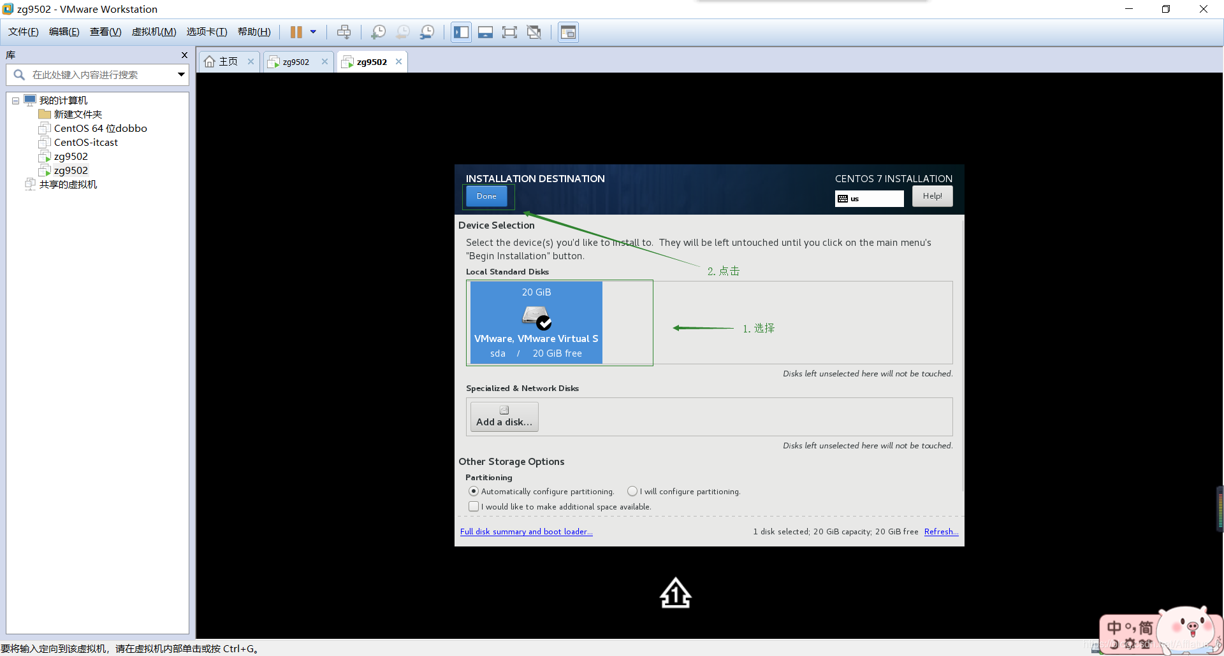Click the Help! button in the installer

tap(932, 196)
